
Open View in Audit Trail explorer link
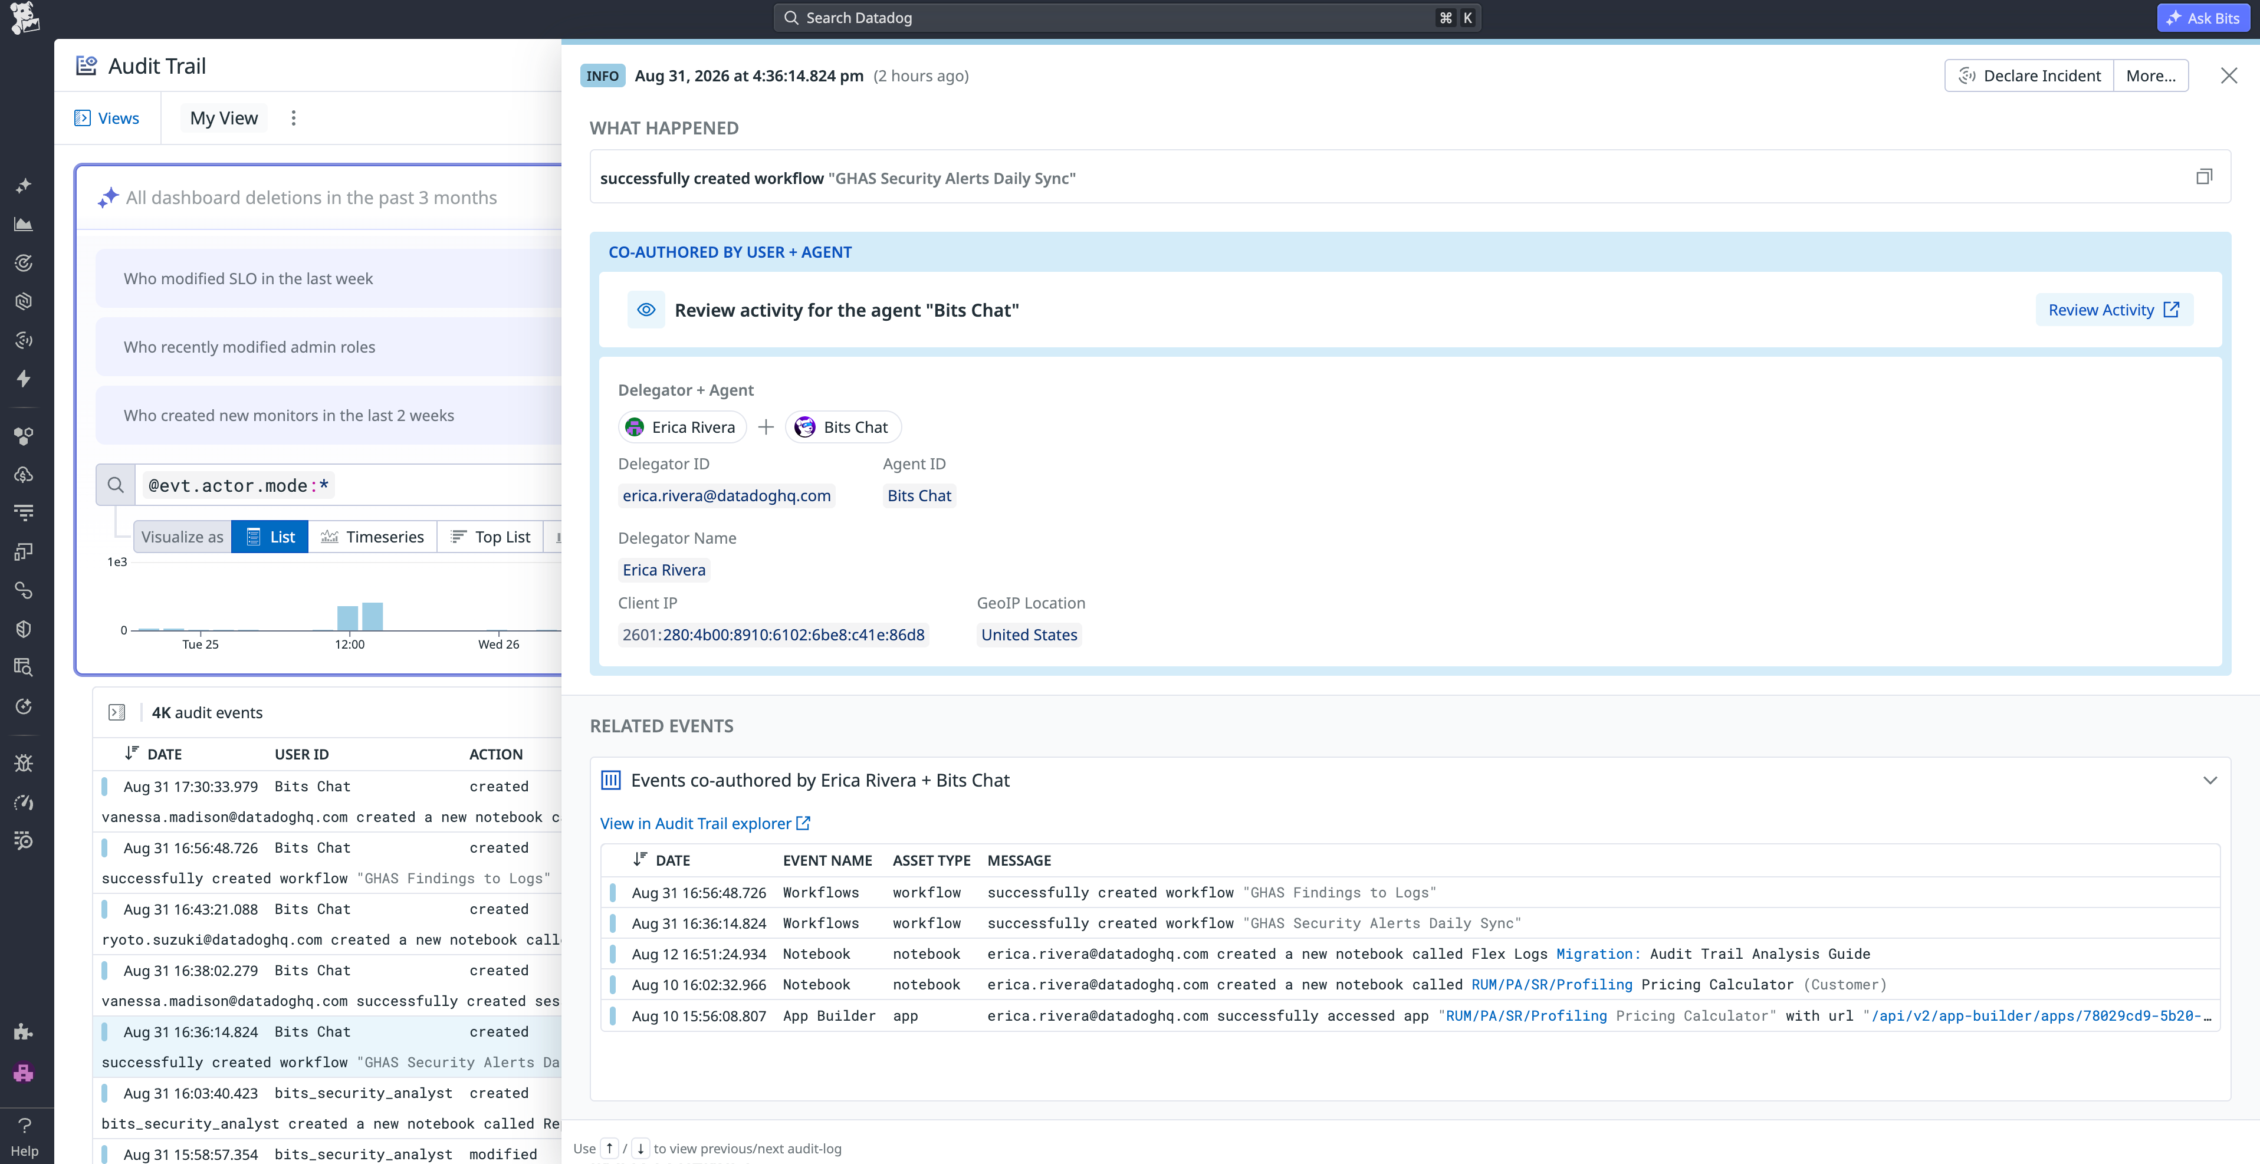click(x=705, y=823)
